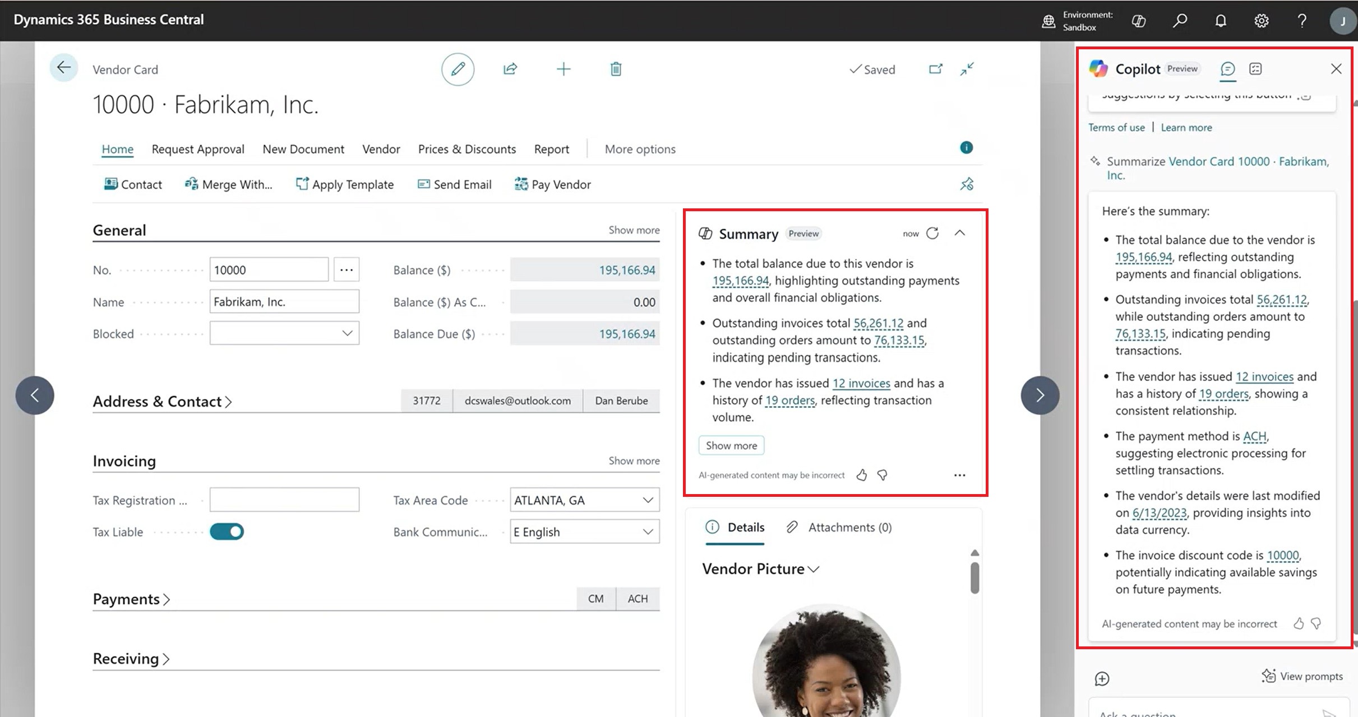
Task: Open the No. field lookup ellipsis button
Action: point(347,270)
